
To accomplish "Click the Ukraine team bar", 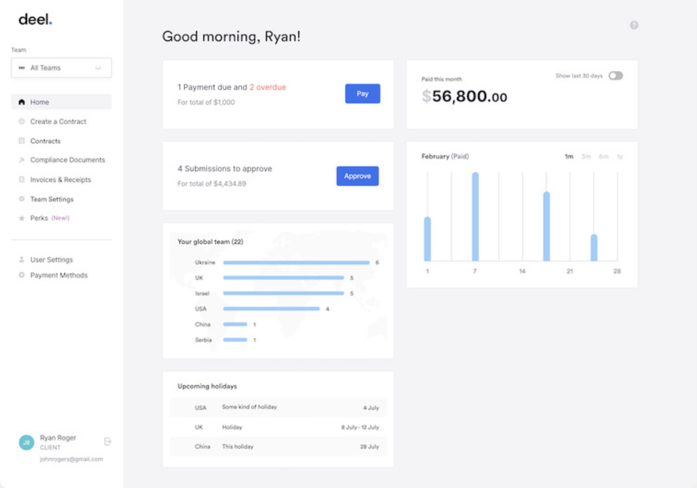I will [x=296, y=262].
